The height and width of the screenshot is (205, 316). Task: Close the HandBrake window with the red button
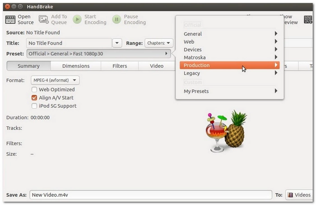coord(8,7)
